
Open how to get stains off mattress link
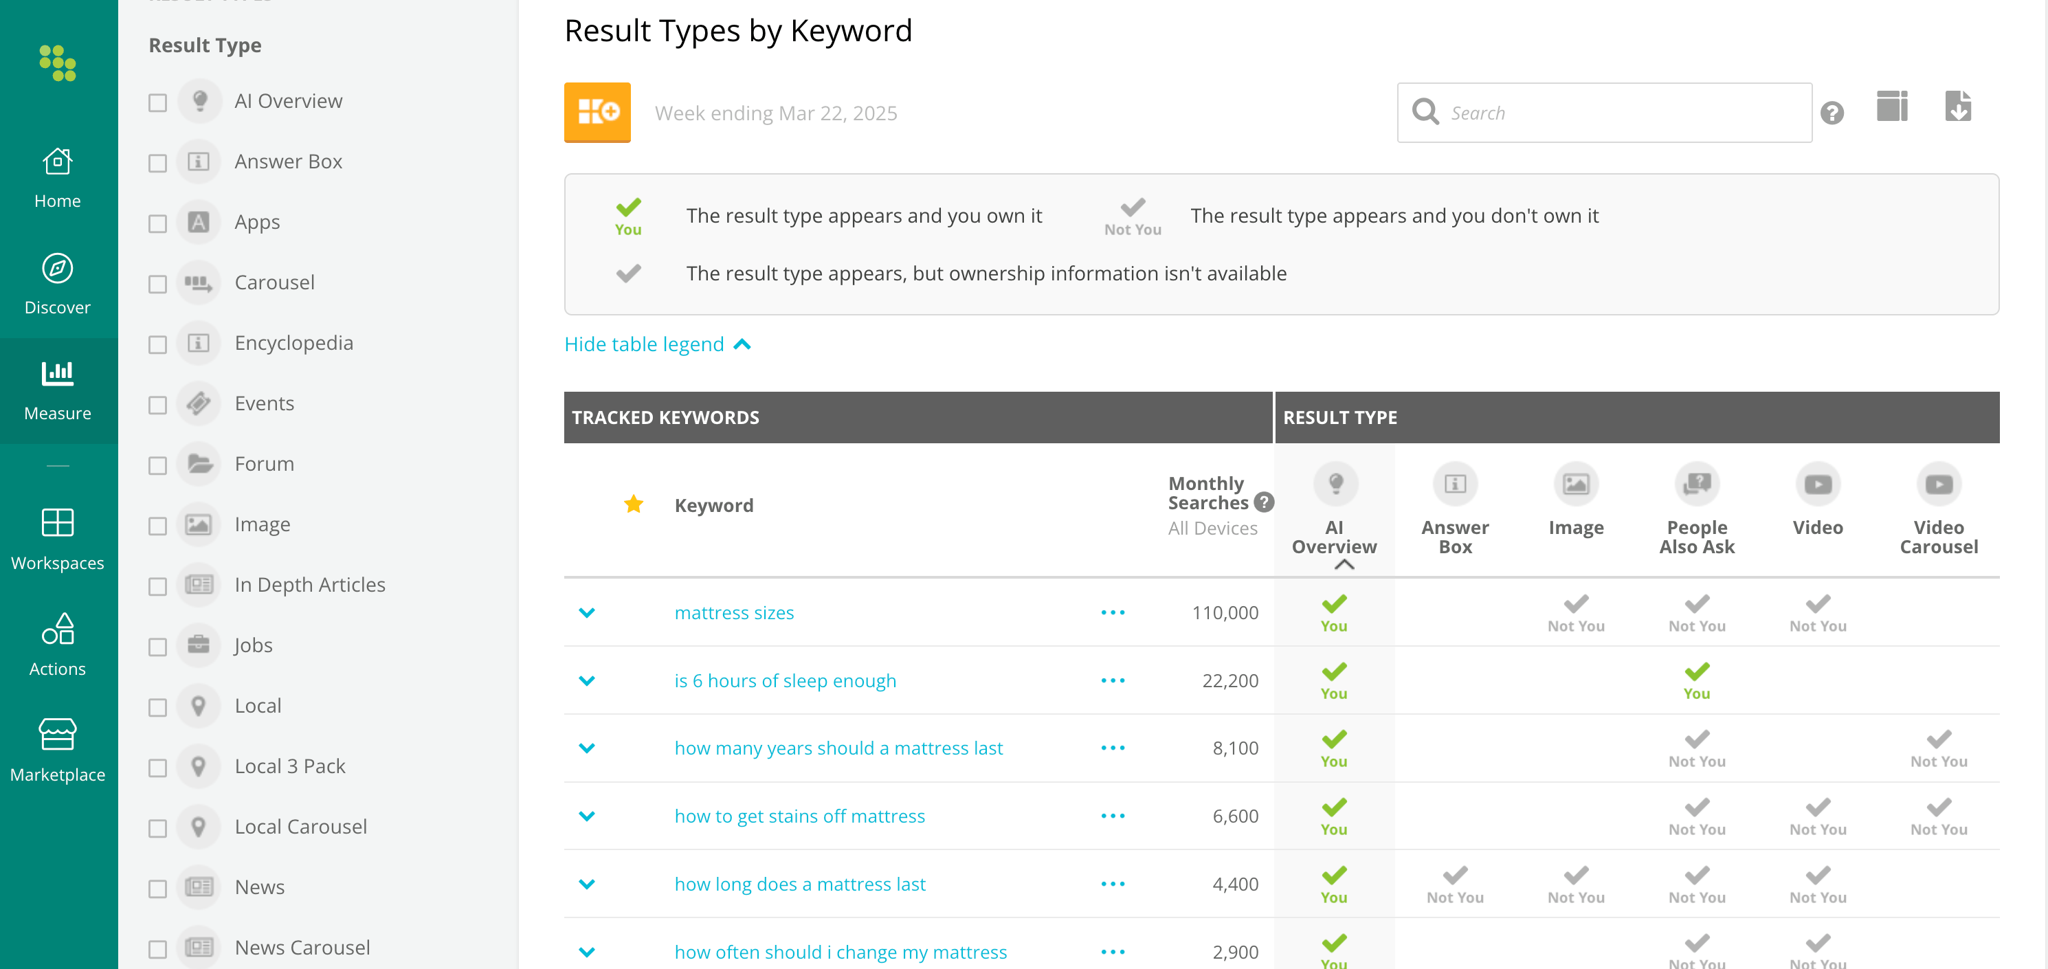800,816
